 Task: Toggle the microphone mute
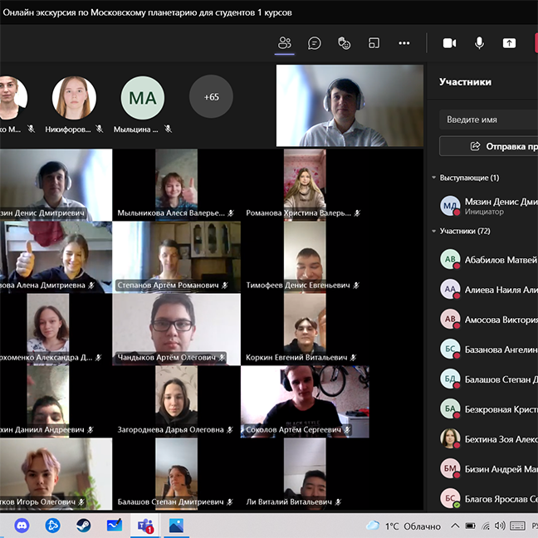coord(480,43)
